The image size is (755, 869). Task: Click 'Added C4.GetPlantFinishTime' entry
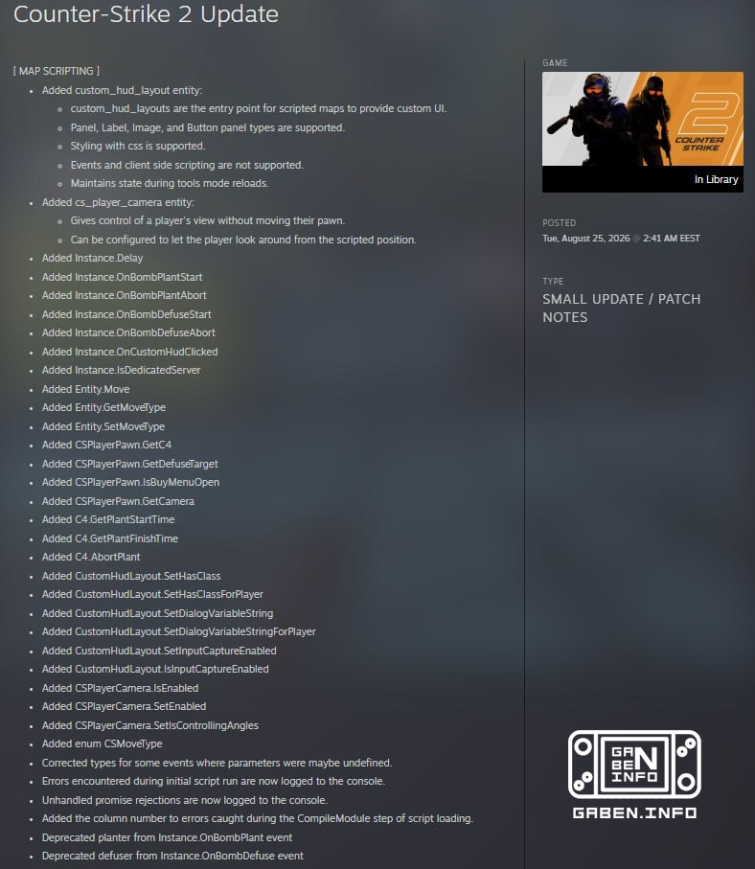[x=110, y=538]
